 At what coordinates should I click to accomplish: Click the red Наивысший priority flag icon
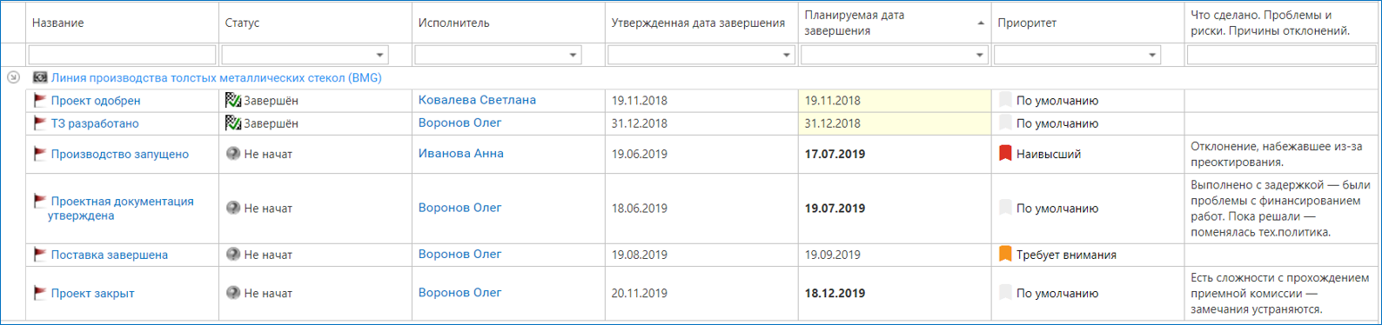pyautogui.click(x=1005, y=154)
